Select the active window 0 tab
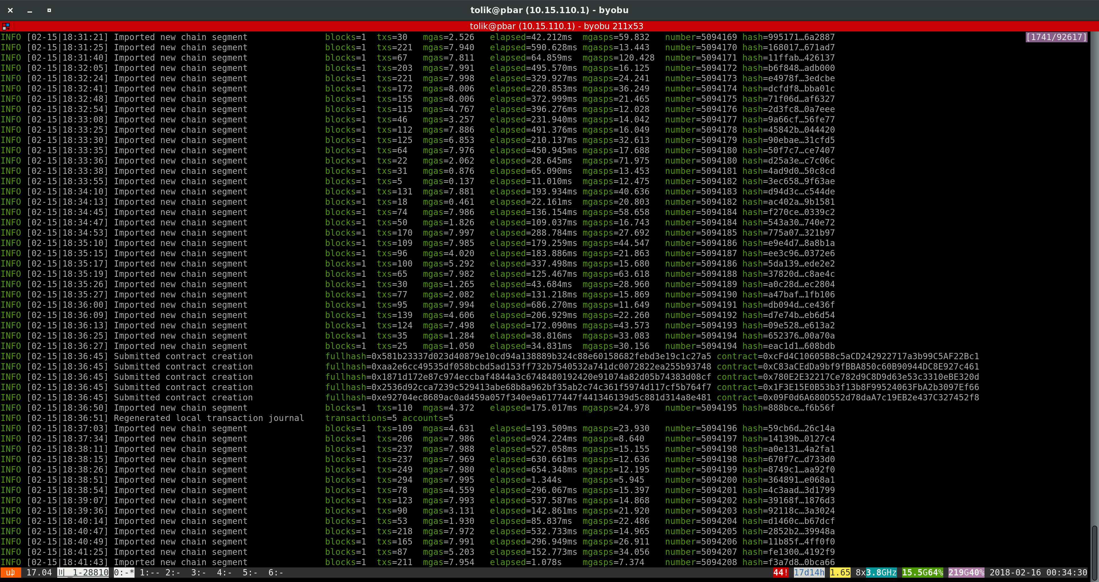 (x=124, y=572)
